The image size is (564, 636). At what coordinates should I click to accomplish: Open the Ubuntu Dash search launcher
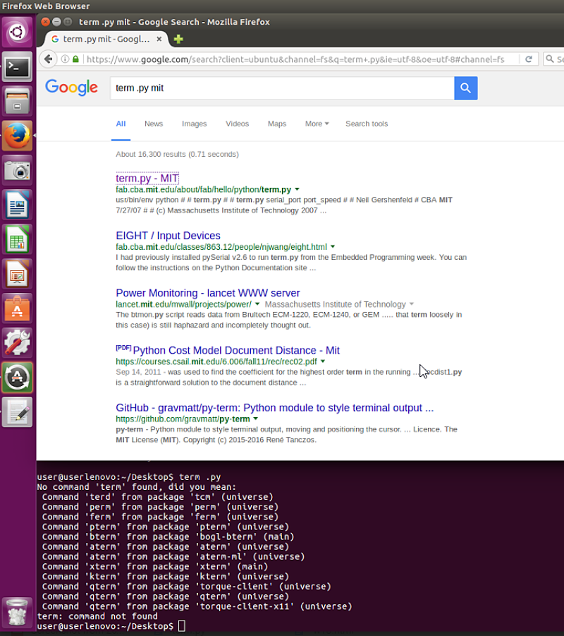coord(17,32)
